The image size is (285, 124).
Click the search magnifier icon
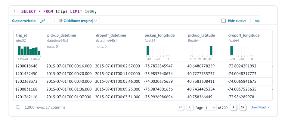tap(18, 107)
